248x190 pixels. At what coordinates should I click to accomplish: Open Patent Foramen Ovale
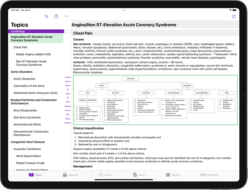(x=30, y=163)
